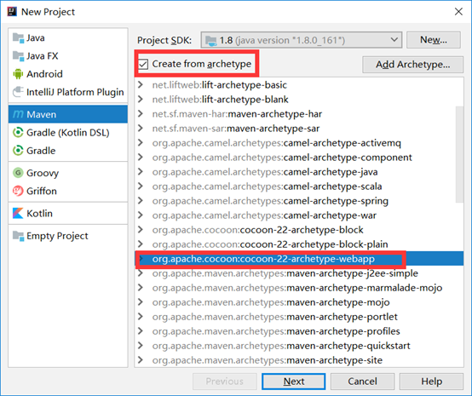The image size is (472, 396).
Task: Select maven-archetype-site archetype text
Action: 268,360
